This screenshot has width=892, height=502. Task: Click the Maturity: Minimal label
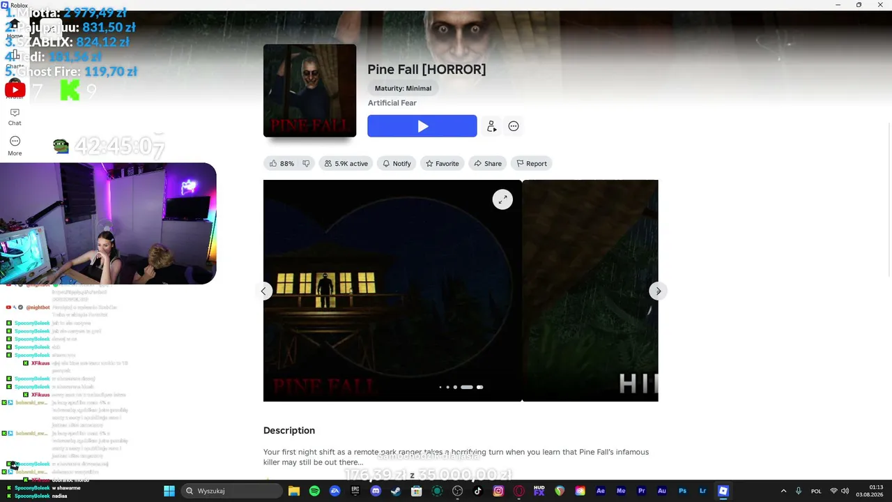(x=403, y=89)
